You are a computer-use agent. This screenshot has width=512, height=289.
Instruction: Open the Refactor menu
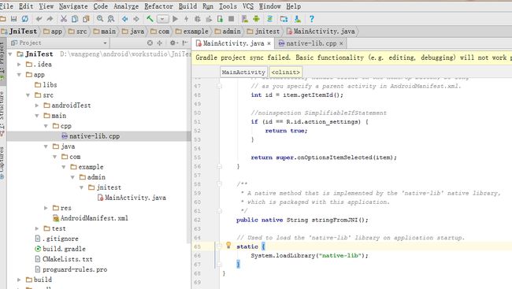(158, 6)
